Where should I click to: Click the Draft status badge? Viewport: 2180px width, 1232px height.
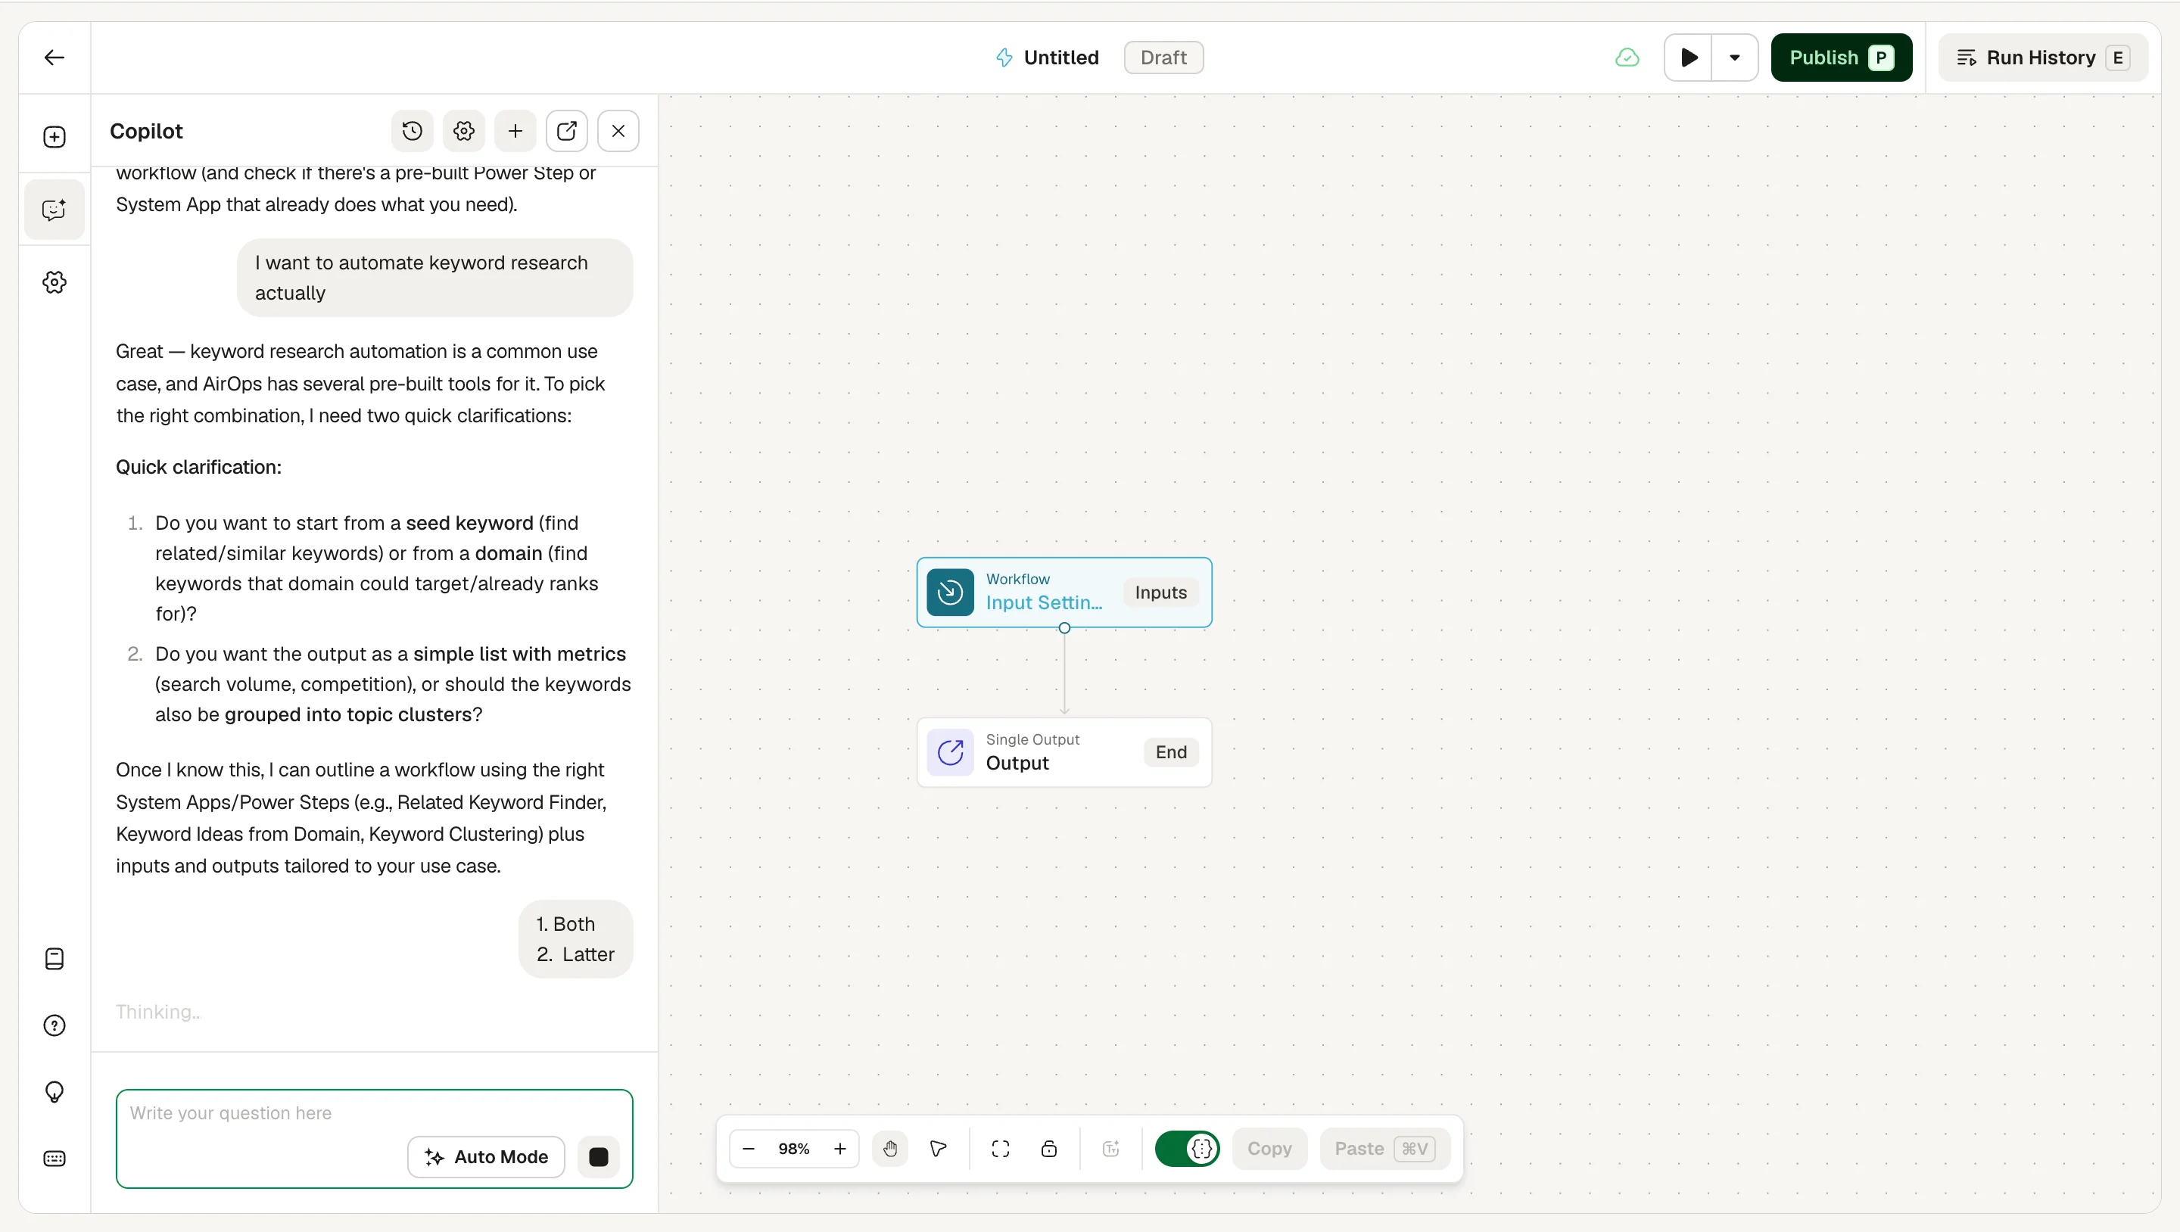point(1163,58)
